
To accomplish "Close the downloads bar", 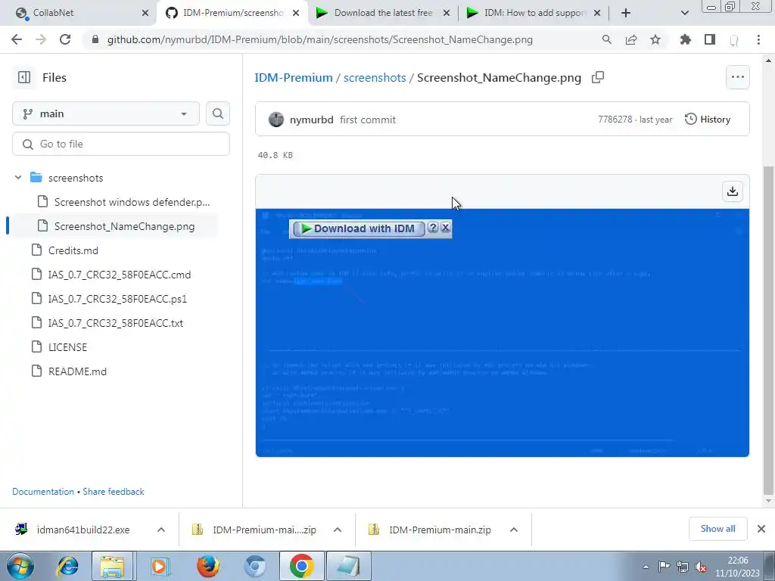I will click(761, 529).
